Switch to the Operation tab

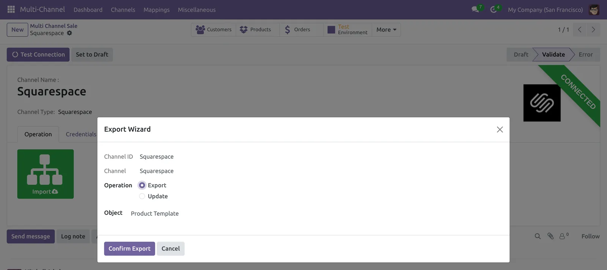(38, 134)
